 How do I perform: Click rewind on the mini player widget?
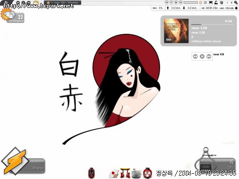coord(196,56)
